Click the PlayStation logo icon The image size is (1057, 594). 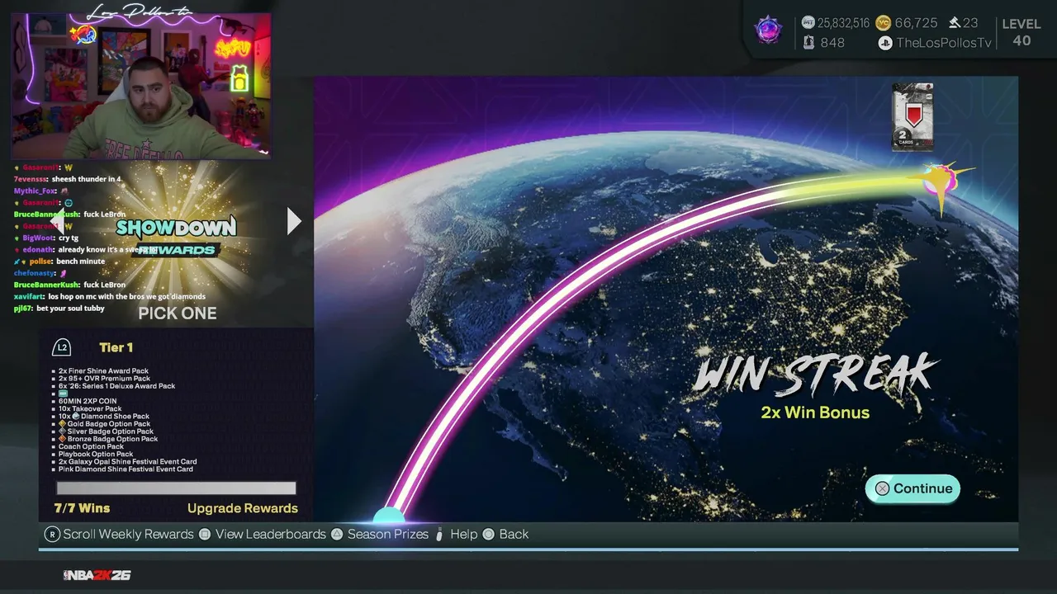click(885, 43)
